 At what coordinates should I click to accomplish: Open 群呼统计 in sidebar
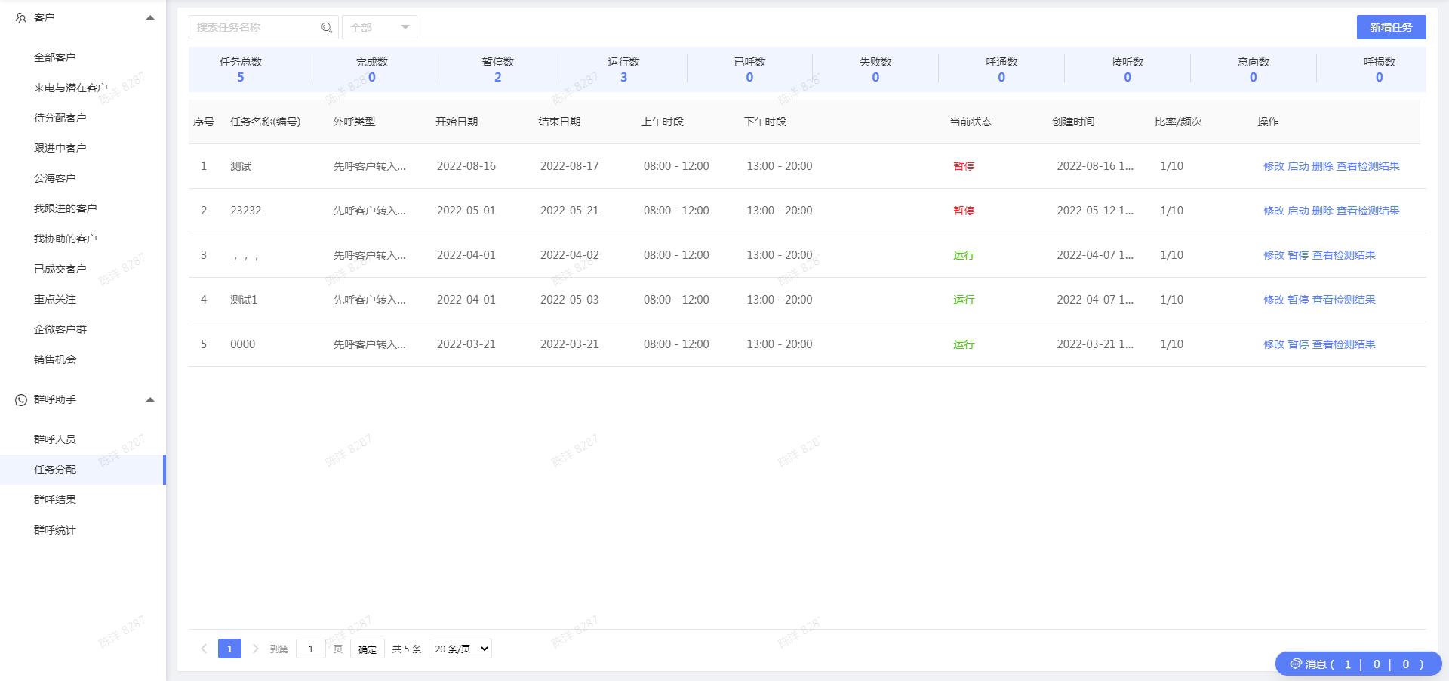point(55,530)
